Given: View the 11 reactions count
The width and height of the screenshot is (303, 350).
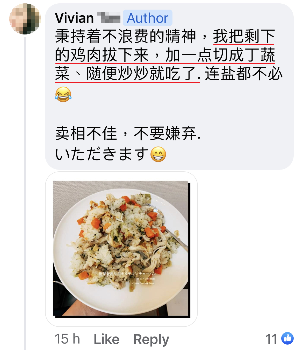Looking at the screenshot, I should 271,339.
